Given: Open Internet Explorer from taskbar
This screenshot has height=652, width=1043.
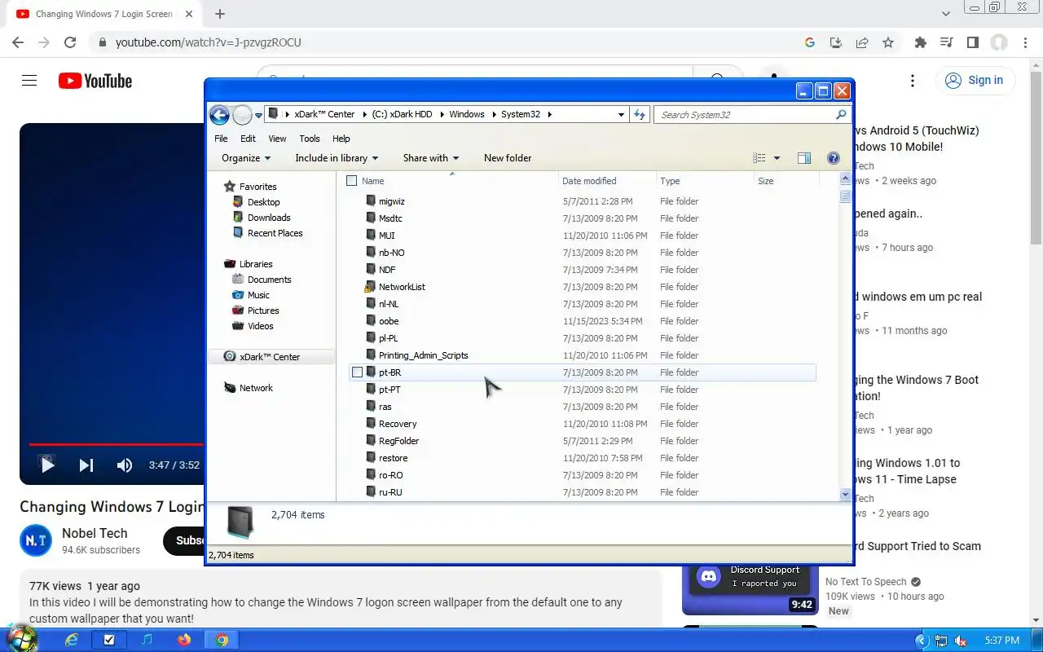Looking at the screenshot, I should (x=72, y=640).
